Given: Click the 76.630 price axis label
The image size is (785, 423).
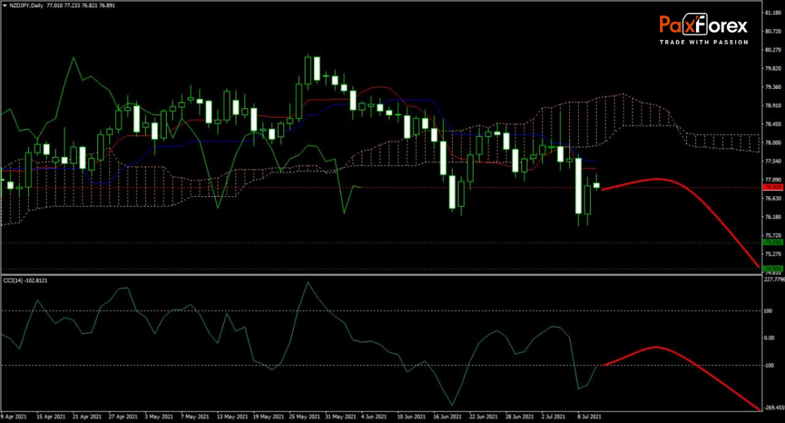Looking at the screenshot, I should (x=773, y=198).
